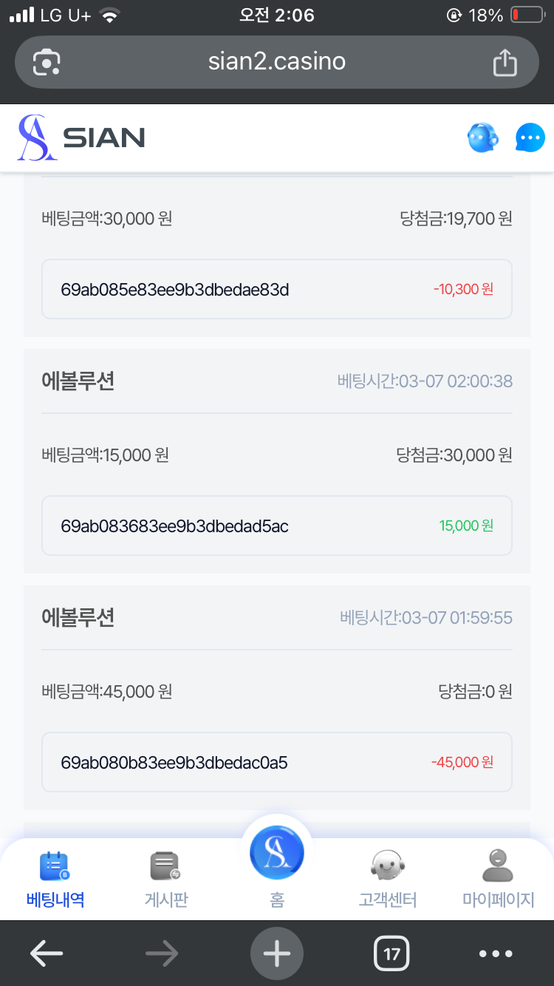Switch to the 게시판 tab
The image size is (554, 986).
165,879
